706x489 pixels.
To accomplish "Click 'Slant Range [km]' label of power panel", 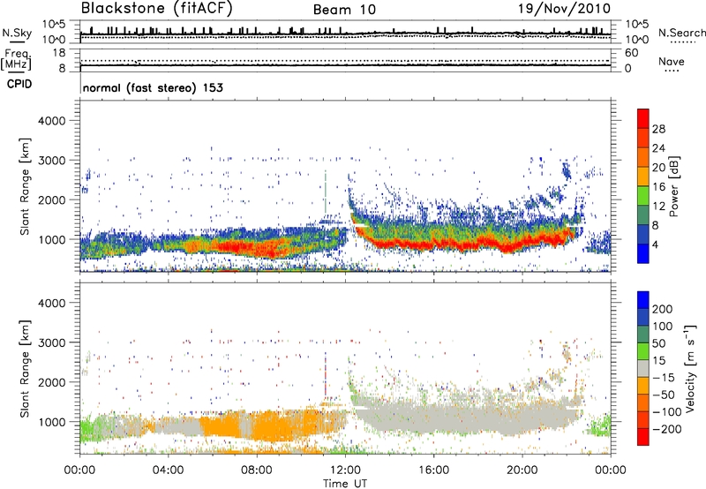I will coord(25,186).
